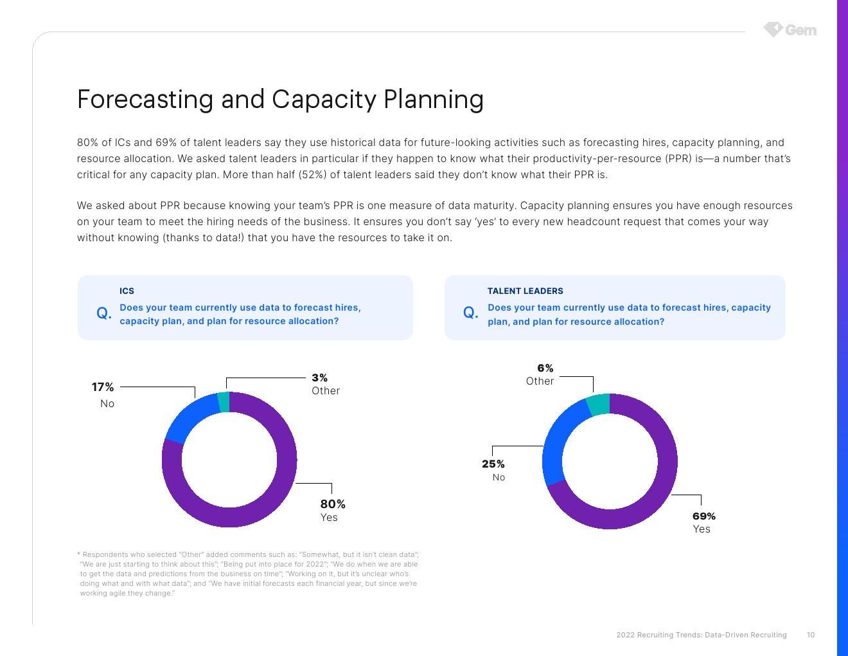
Task: Click the ICS section title
Action: tap(127, 291)
